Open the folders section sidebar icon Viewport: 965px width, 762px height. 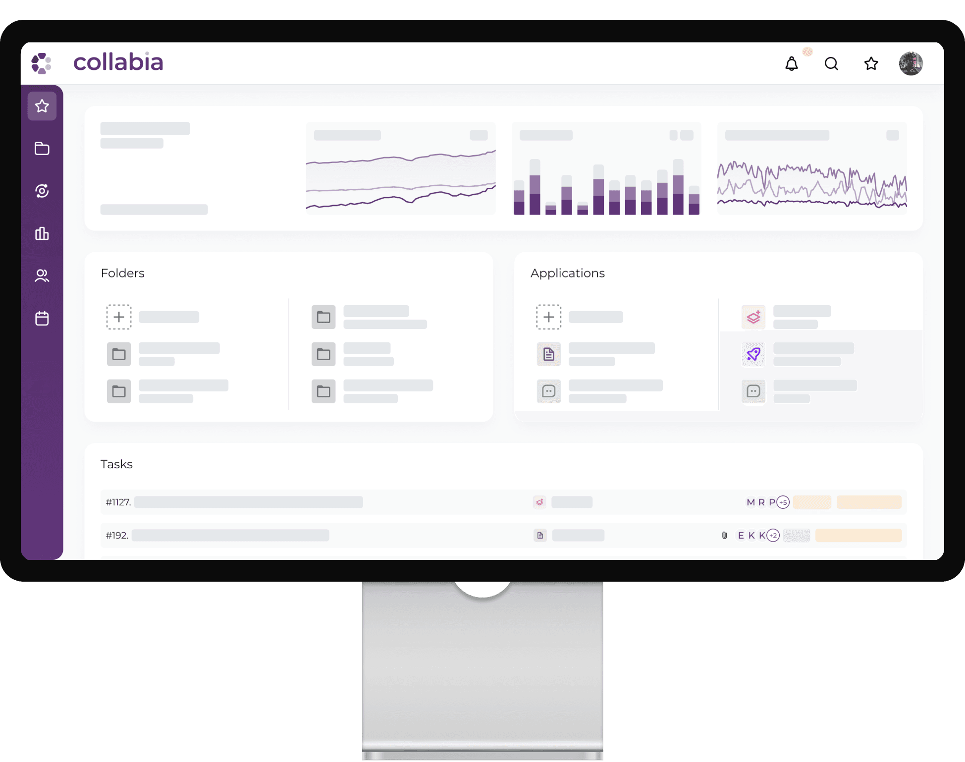tap(42, 149)
